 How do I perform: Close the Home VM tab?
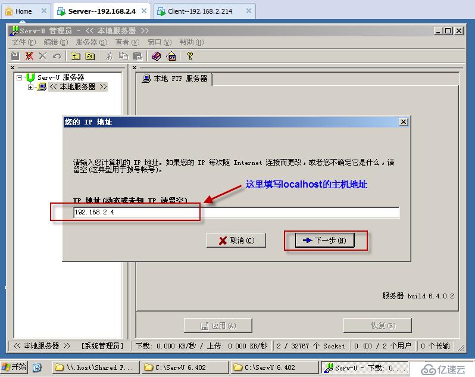pos(44,11)
